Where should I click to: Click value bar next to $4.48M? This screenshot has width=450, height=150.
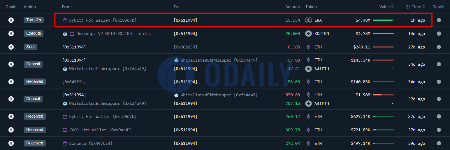click(x=383, y=20)
